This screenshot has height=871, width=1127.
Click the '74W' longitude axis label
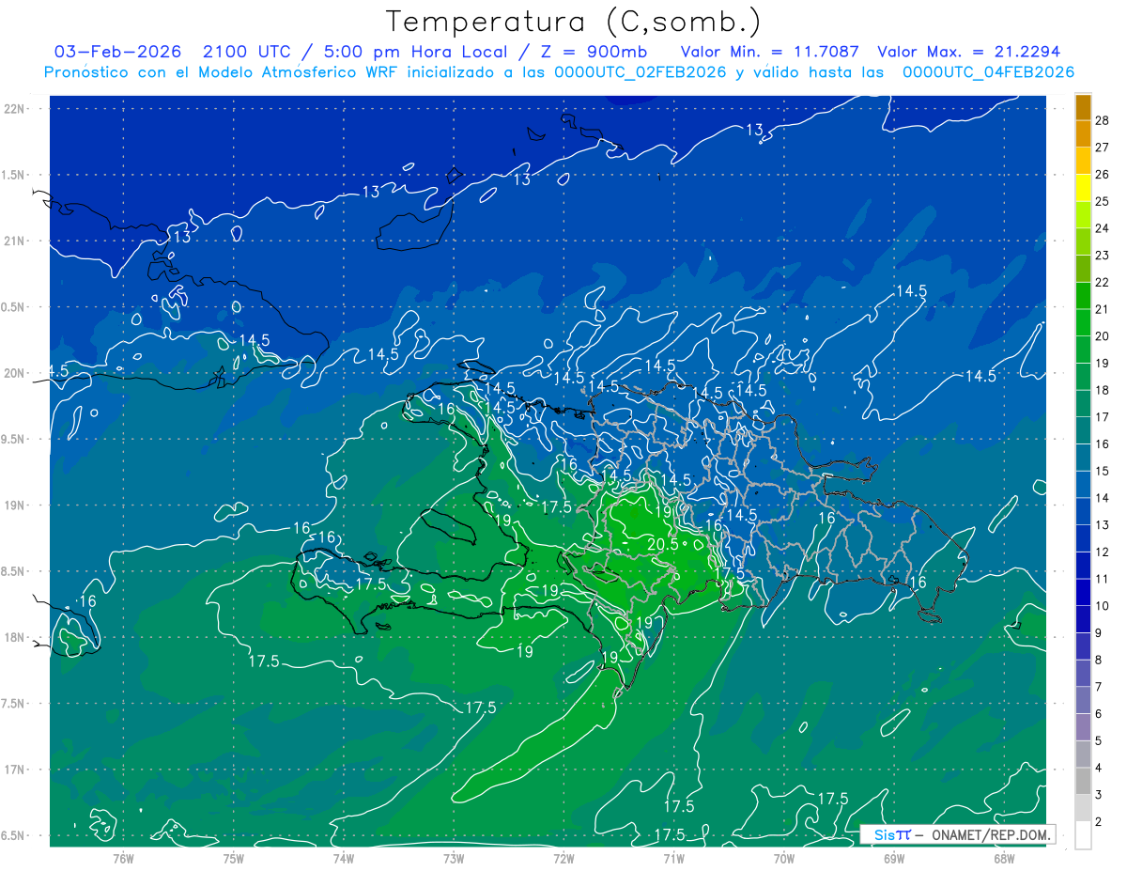[x=344, y=858]
